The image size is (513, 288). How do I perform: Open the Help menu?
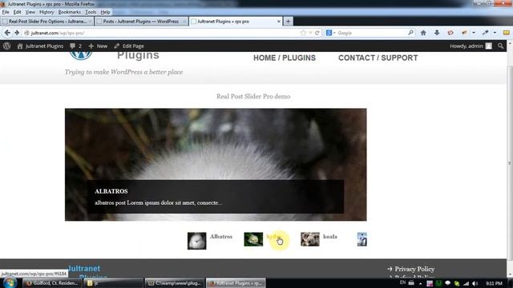coord(105,12)
